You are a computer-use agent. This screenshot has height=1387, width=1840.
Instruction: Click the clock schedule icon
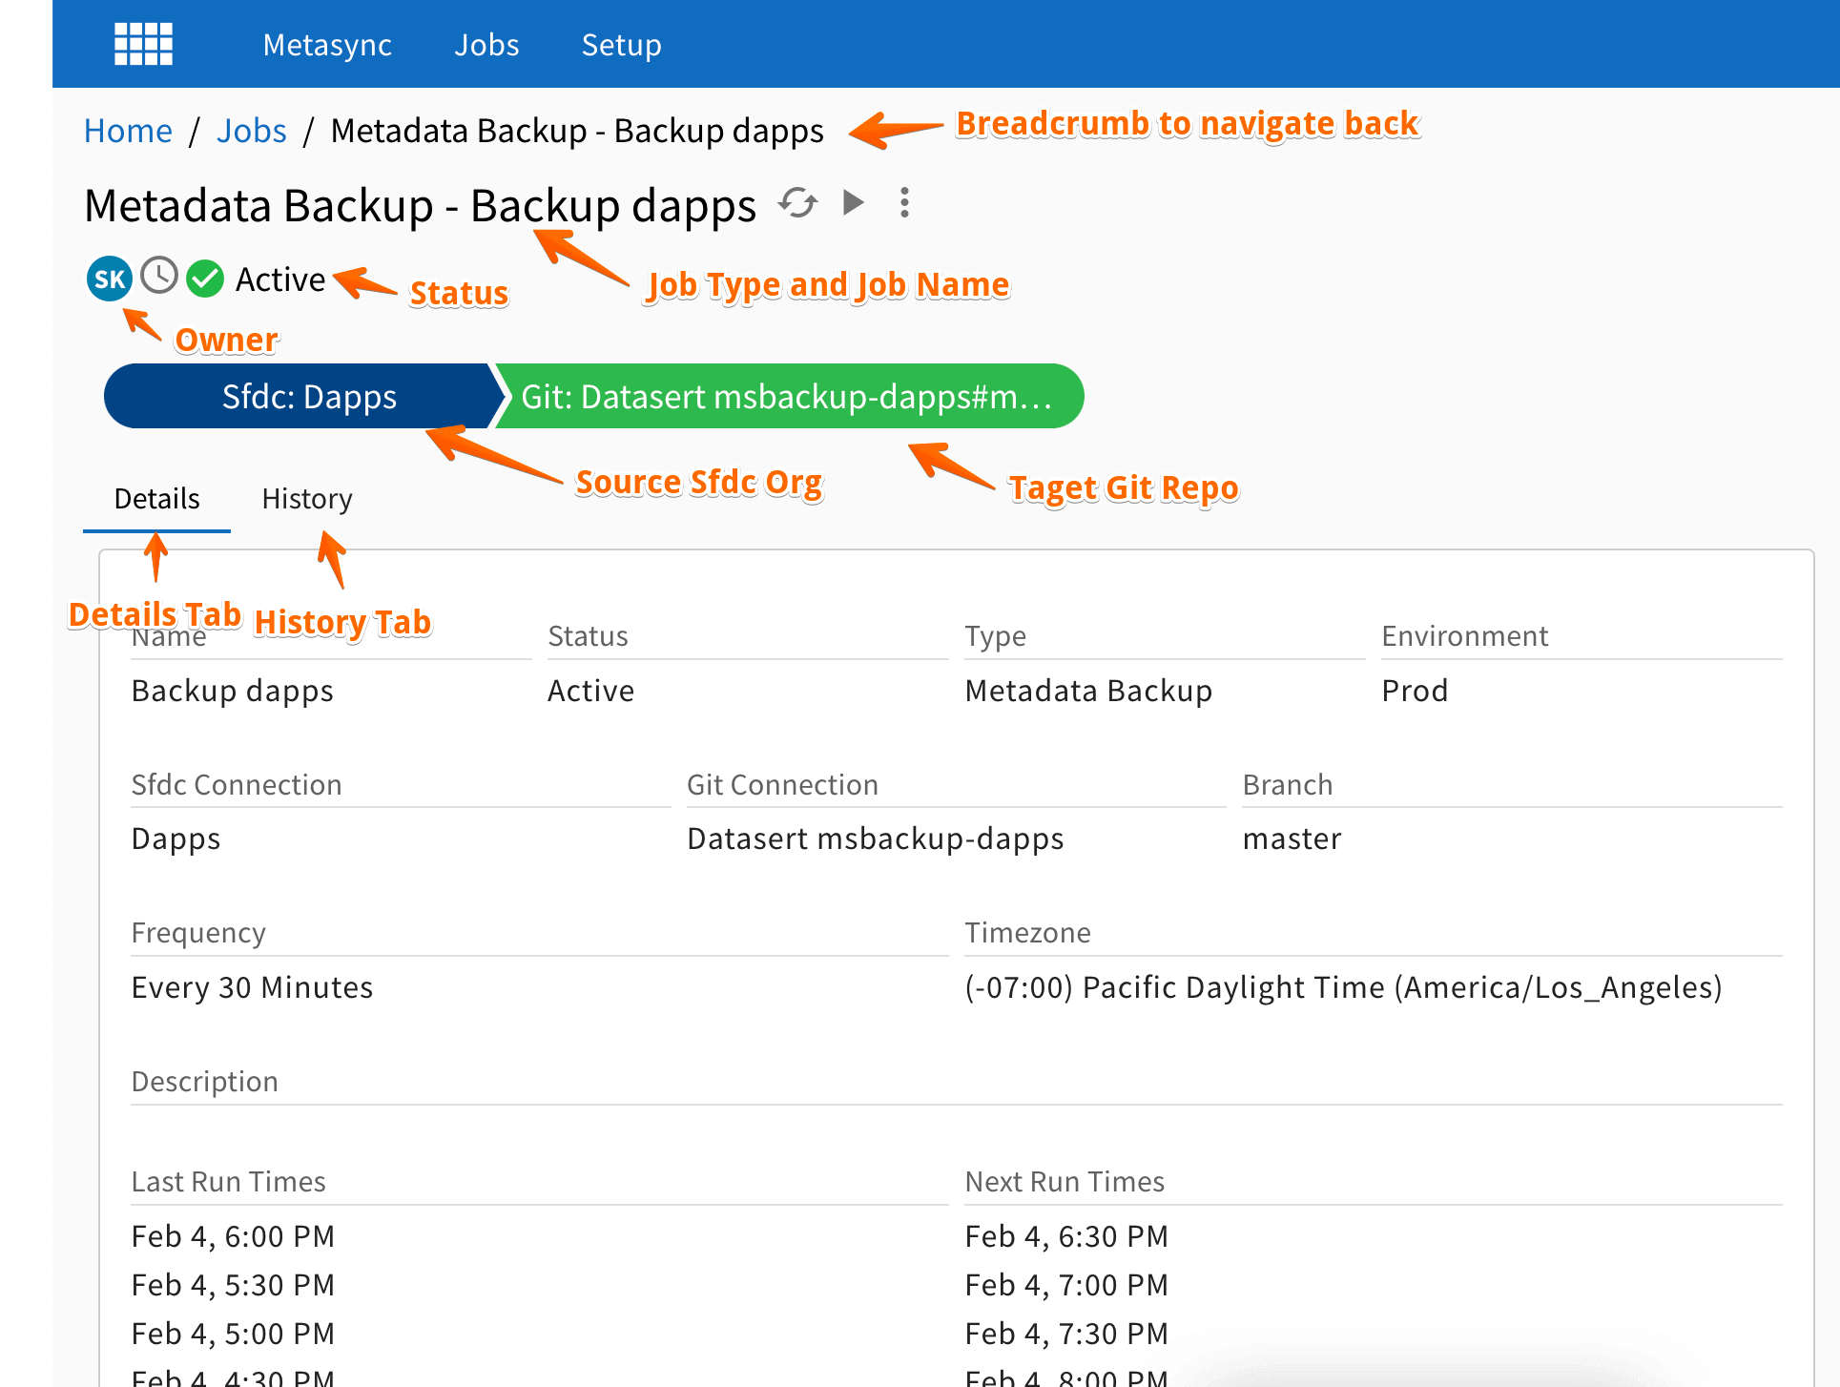click(x=159, y=277)
